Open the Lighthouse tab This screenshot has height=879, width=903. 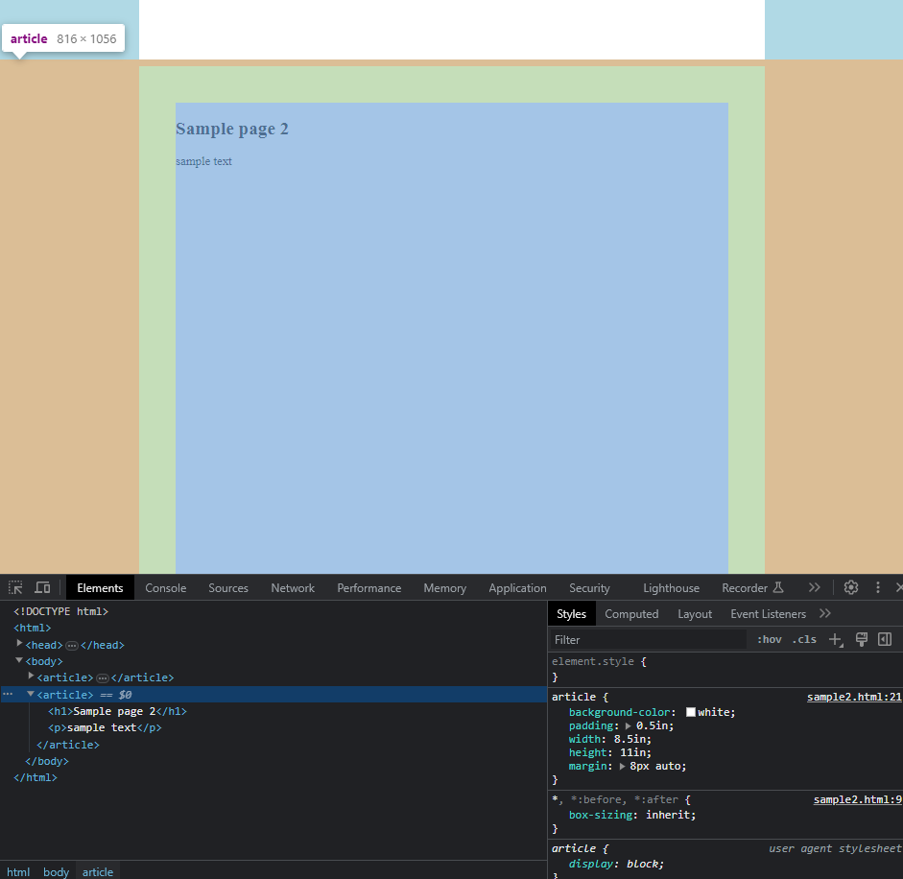[671, 587]
